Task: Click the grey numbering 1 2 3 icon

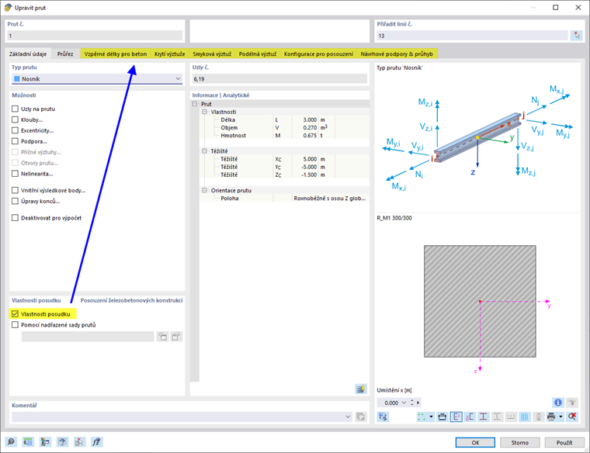Action: point(511,417)
